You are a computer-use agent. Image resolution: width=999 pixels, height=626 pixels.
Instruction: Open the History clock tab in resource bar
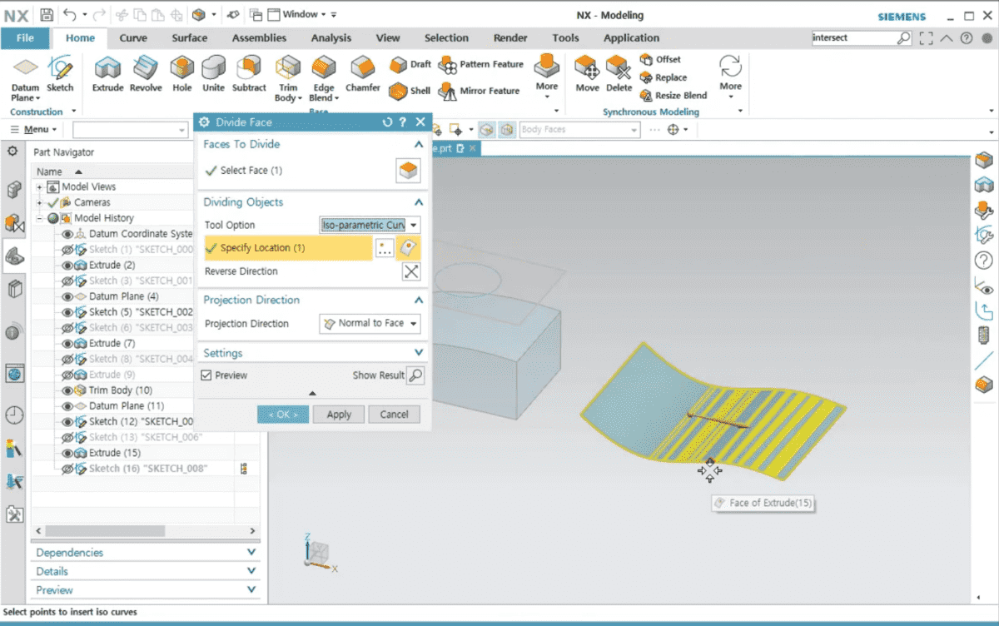click(14, 415)
